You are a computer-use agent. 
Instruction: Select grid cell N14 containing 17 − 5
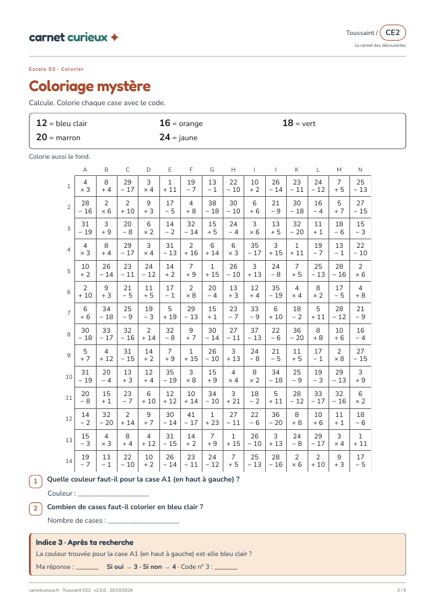[360, 461]
